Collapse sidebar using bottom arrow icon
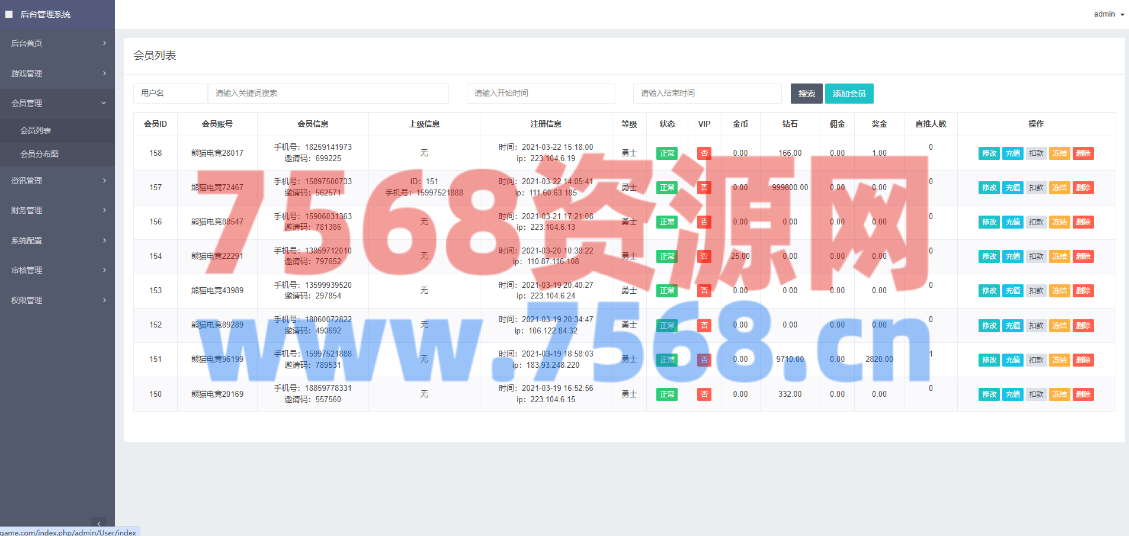 point(99,524)
